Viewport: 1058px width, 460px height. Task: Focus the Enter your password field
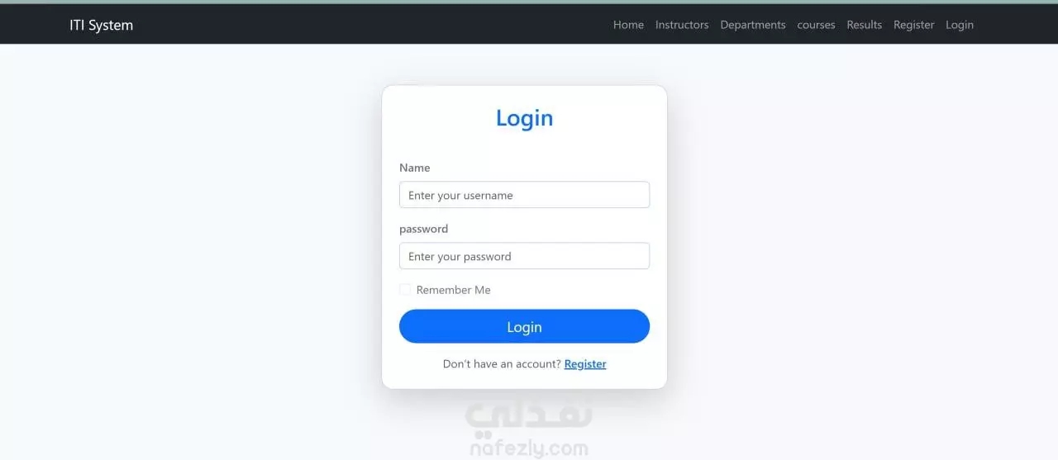point(524,256)
